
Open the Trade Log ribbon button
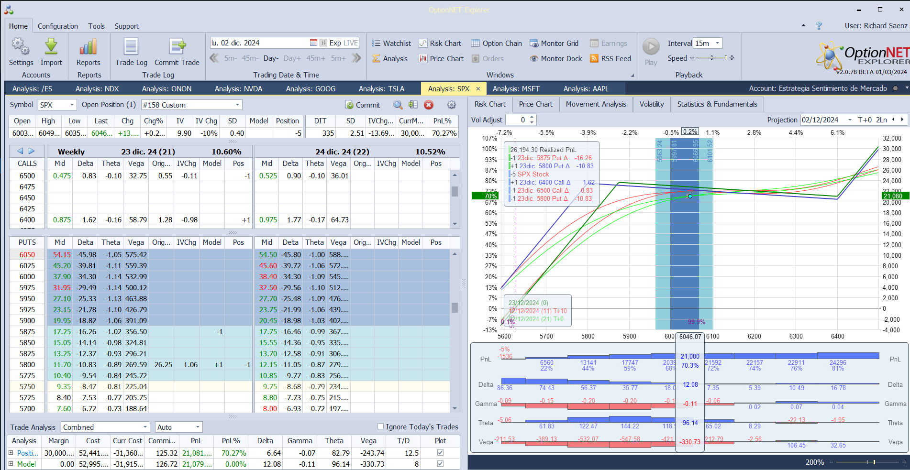(x=131, y=52)
